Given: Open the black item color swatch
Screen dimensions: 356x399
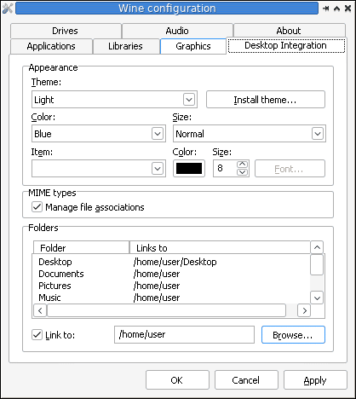Looking at the screenshot, I should [189, 169].
